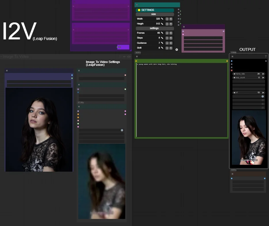Toggle the lit switch below crf in OUTPUT node

click(263, 96)
